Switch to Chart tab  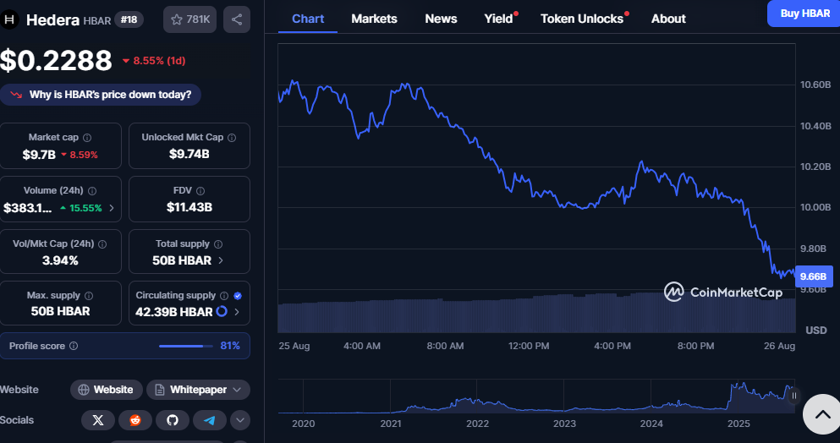(x=308, y=19)
